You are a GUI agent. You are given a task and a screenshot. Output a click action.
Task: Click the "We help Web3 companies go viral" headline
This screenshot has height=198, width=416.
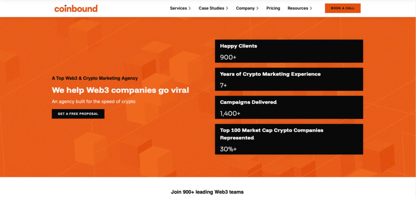[120, 90]
